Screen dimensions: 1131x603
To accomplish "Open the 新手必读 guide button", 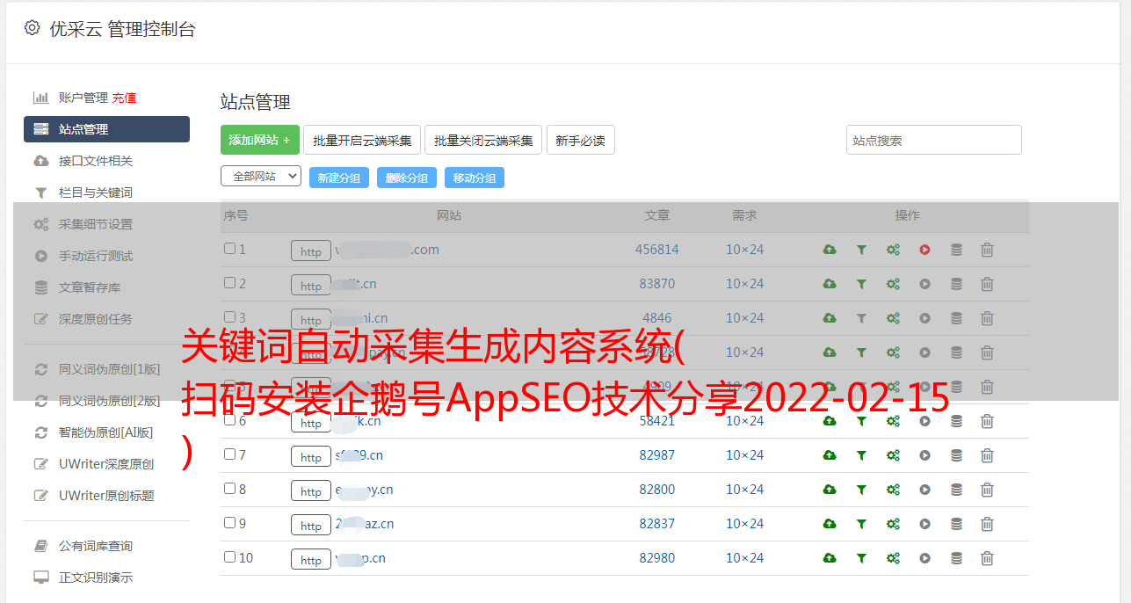I will [x=581, y=140].
